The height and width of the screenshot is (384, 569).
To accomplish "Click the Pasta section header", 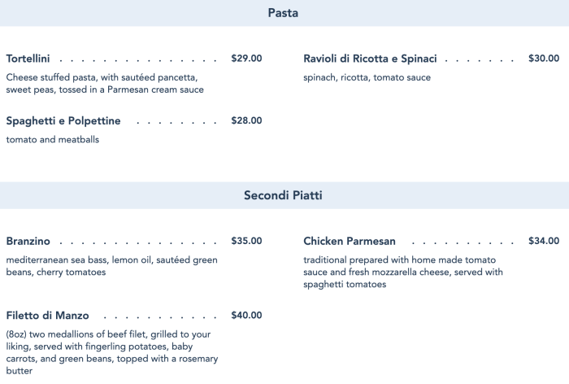I will [x=283, y=13].
